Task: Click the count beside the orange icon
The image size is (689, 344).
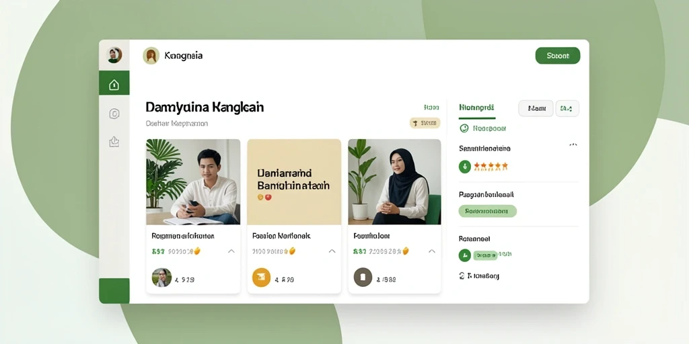Action: click(285, 279)
